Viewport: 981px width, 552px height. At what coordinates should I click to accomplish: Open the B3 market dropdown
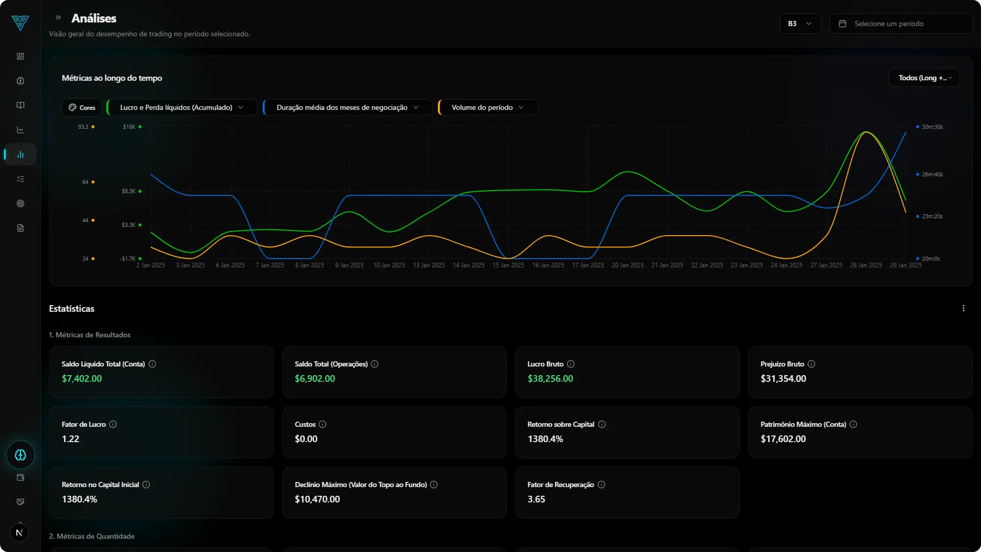pos(800,24)
